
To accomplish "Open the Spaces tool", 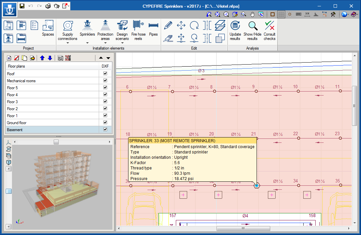I will click(x=48, y=26).
